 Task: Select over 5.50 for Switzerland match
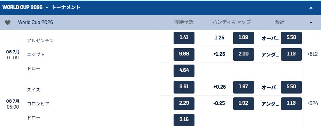[291, 87]
